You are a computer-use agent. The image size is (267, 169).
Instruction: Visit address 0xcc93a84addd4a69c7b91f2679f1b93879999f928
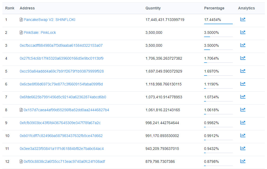pyautogui.click(x=62, y=71)
